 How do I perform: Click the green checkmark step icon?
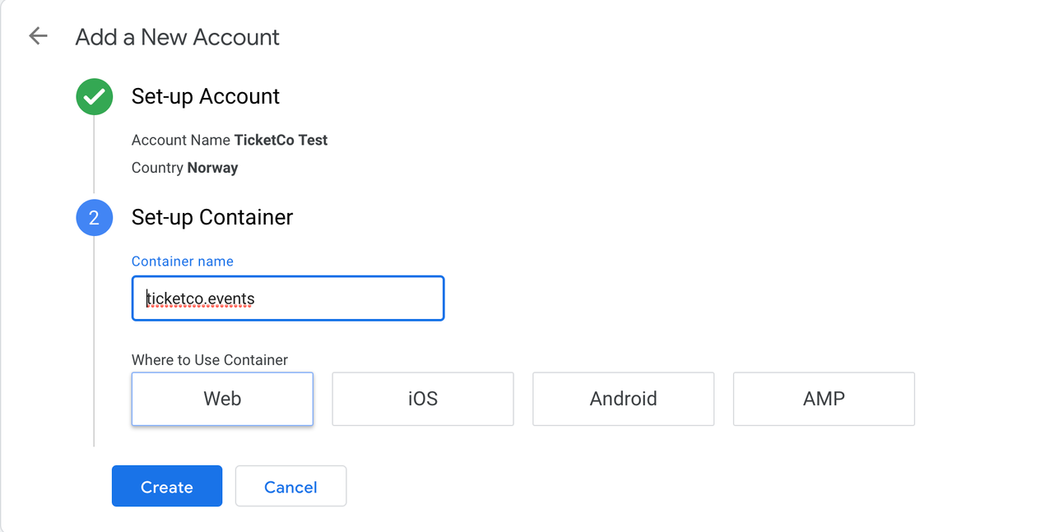tap(95, 97)
